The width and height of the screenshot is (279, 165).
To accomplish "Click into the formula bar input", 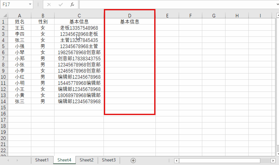I will tap(178, 5).
